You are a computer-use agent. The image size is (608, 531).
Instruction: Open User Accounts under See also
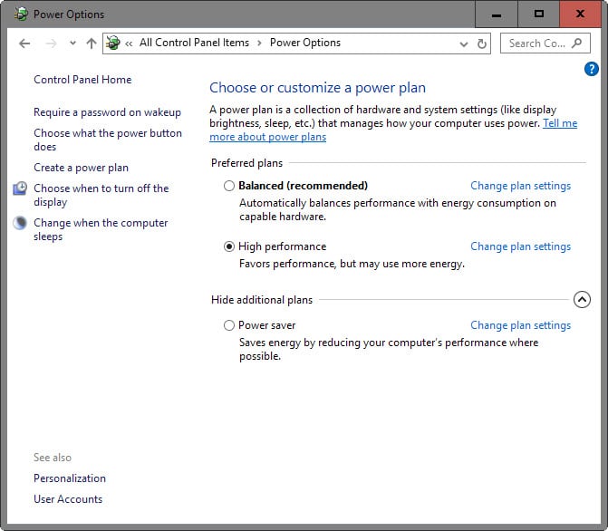68,499
